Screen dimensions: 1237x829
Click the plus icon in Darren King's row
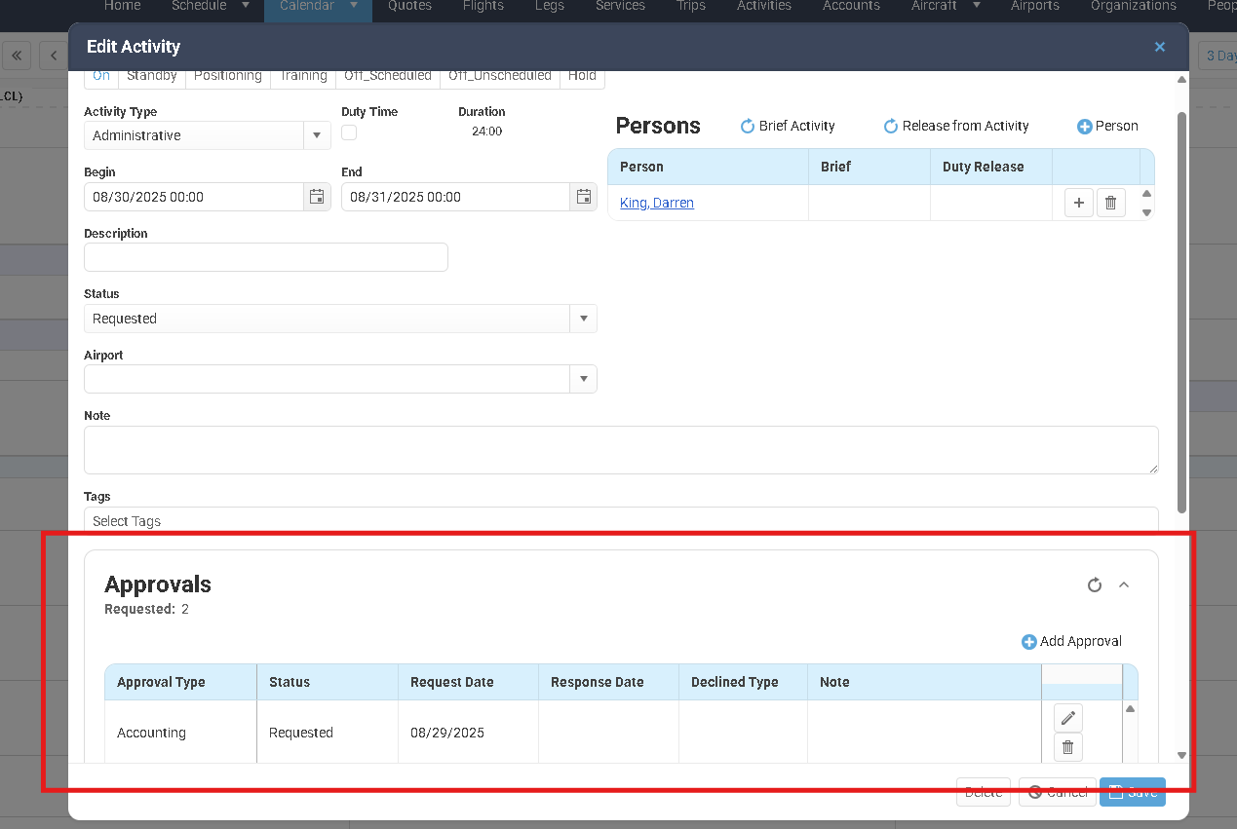point(1078,203)
